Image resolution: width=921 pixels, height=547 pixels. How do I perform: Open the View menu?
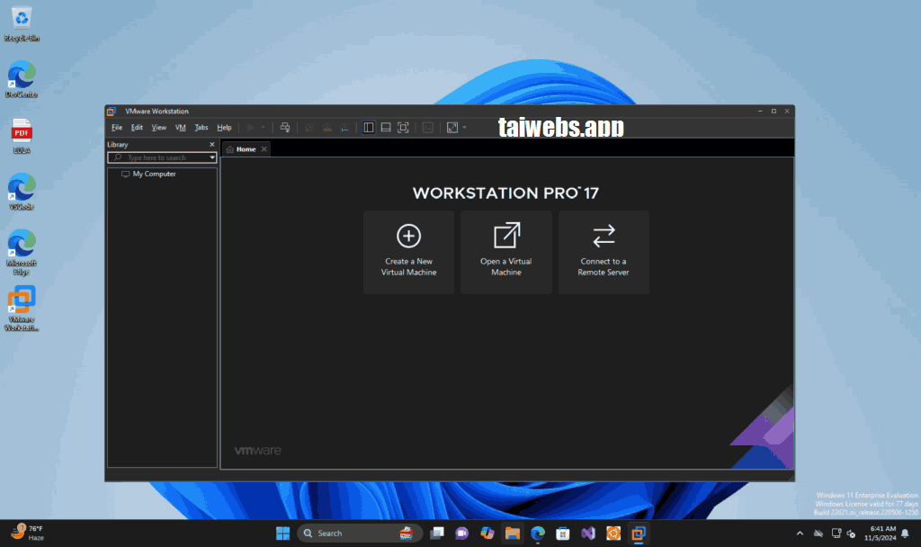(158, 128)
